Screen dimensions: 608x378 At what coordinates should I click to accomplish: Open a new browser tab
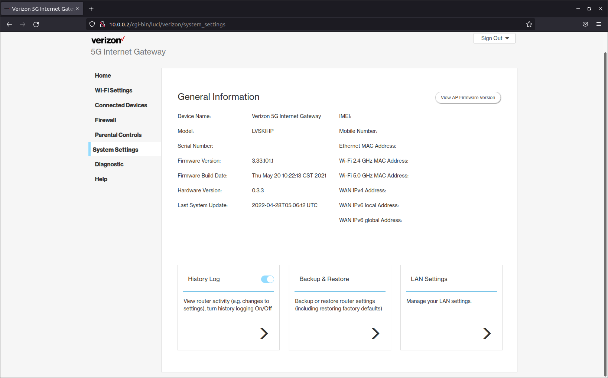click(91, 9)
